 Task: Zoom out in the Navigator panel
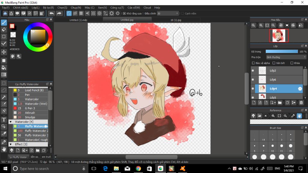[x=273, y=25]
